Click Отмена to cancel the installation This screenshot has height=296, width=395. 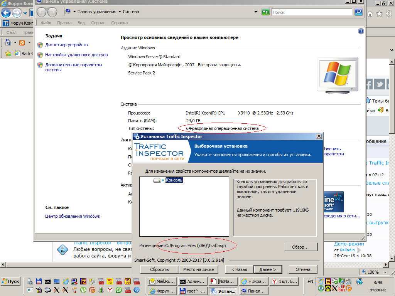[x=303, y=269]
